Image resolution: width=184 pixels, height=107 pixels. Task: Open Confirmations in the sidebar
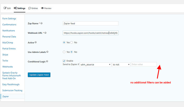(9, 24)
